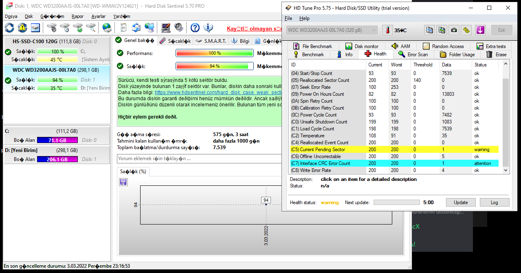This screenshot has height=273, width=521.
Task: Open File menu in HD Tune Pro
Action: click(x=288, y=18)
